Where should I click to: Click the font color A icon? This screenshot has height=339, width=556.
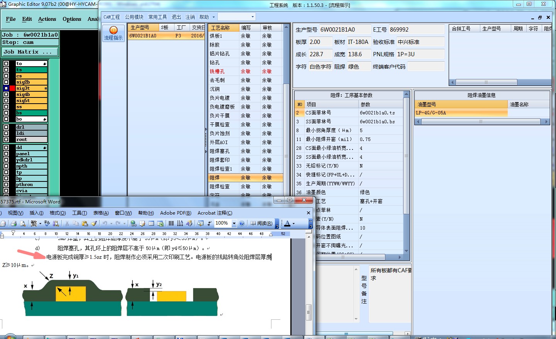[287, 223]
